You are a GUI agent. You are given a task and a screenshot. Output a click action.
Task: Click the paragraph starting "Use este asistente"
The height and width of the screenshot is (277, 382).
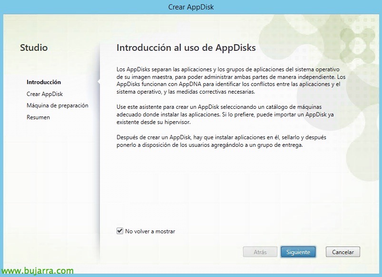(225, 115)
